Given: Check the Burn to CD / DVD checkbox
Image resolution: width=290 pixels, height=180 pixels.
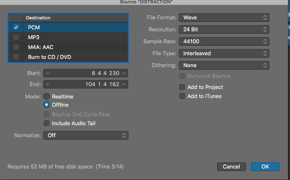Looking at the screenshot, I should [16, 57].
